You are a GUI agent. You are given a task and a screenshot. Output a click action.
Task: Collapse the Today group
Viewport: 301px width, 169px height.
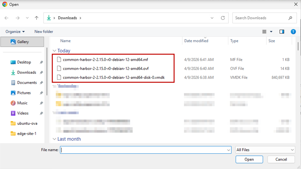(x=55, y=51)
